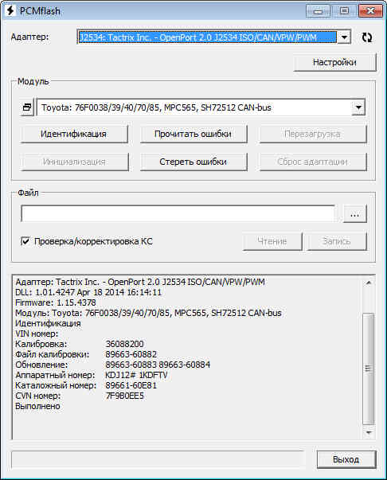Click the Выход exit button

(346, 459)
